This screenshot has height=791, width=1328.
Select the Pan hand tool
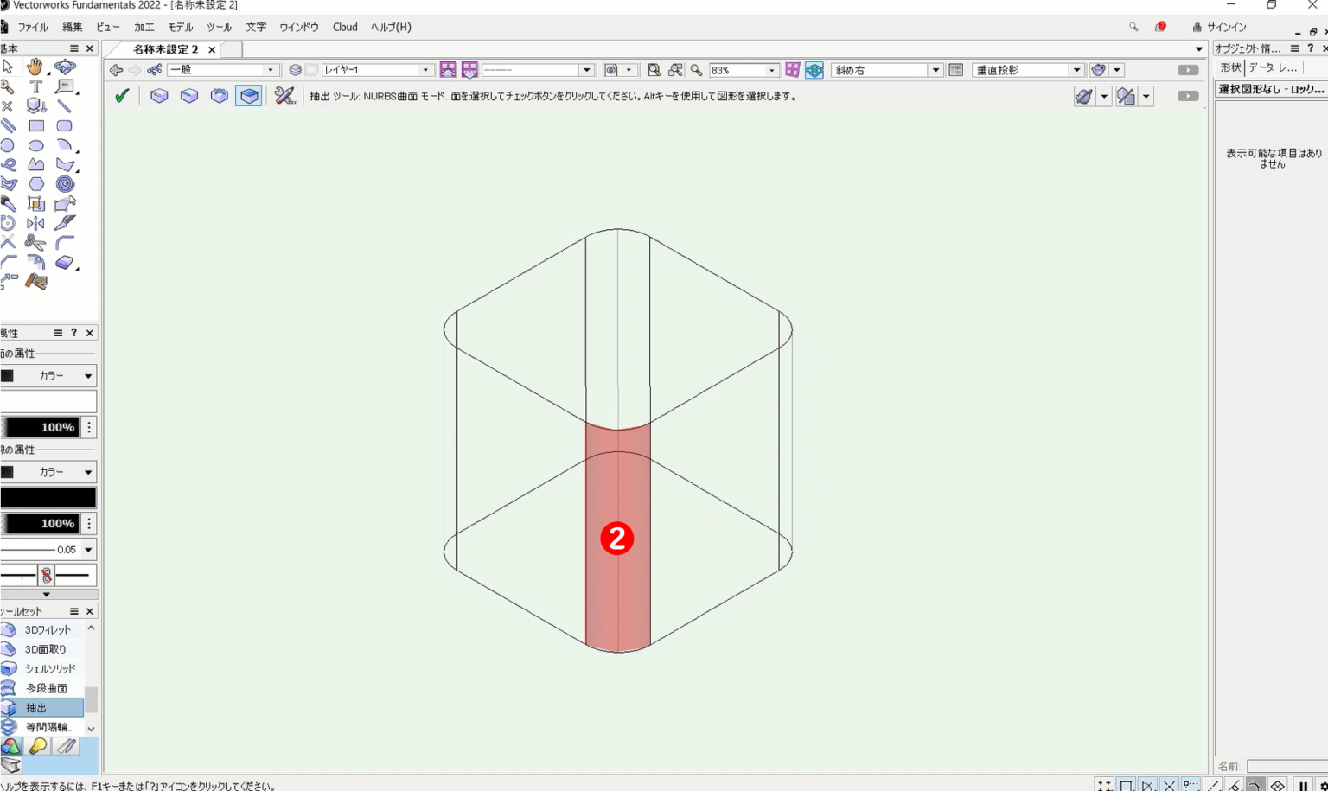tap(35, 67)
